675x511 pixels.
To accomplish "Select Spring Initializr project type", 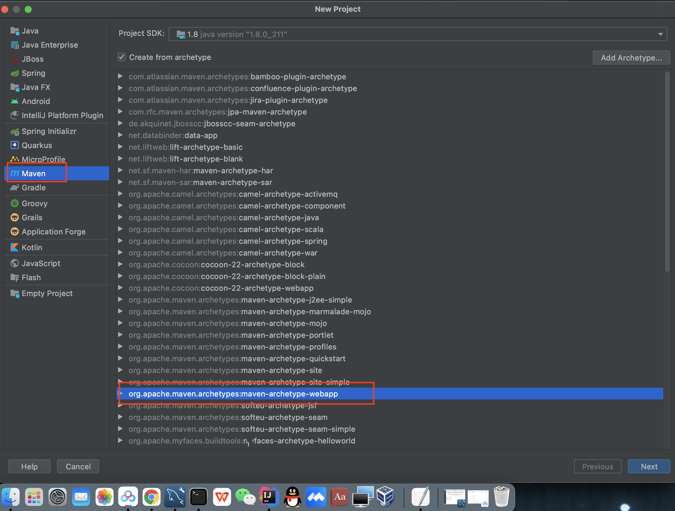I will pyautogui.click(x=57, y=132).
